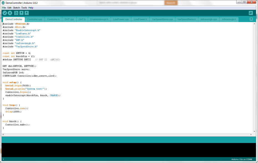Click the 'const int knockPin = 12;' line
This screenshot has height=163, width=258.
tap(19, 56)
